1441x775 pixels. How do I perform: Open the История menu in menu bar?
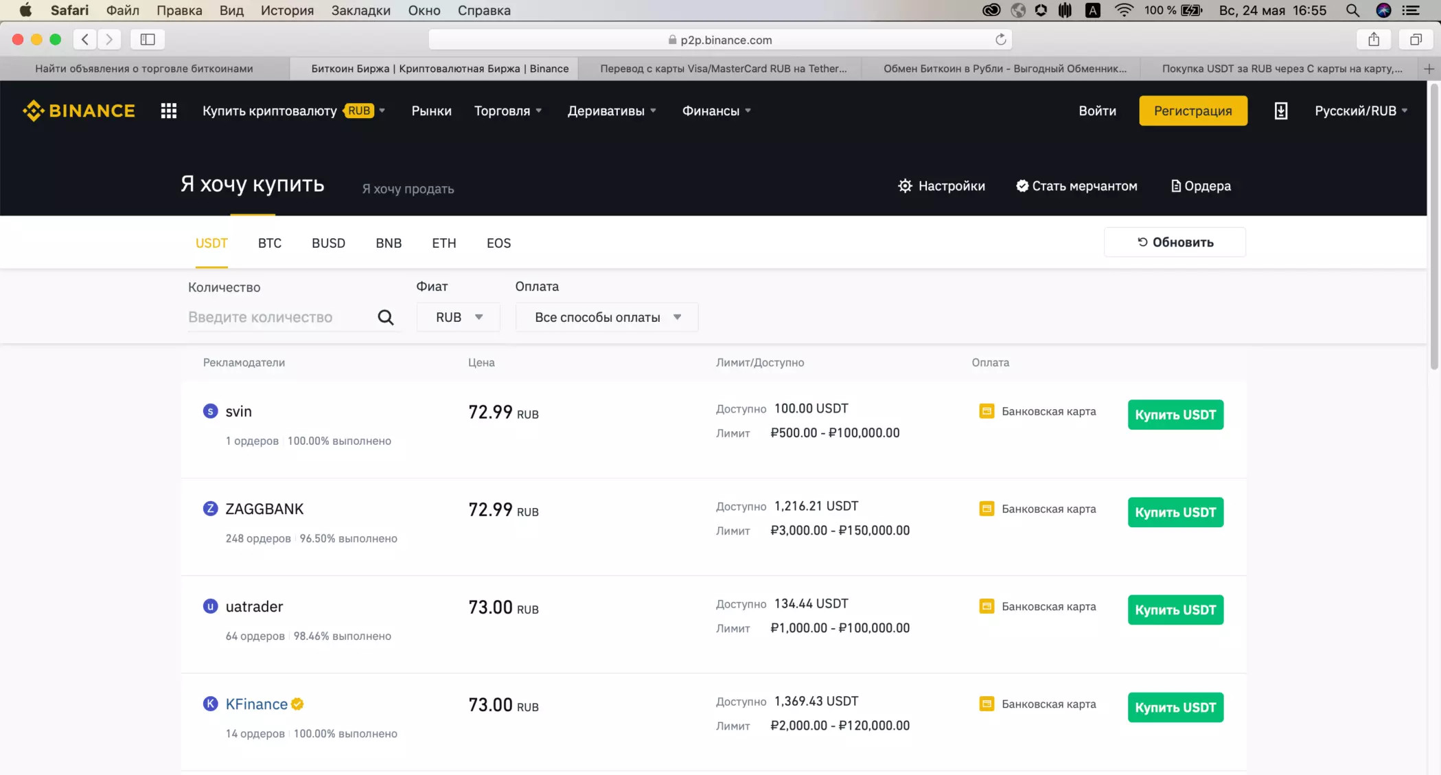(x=287, y=10)
